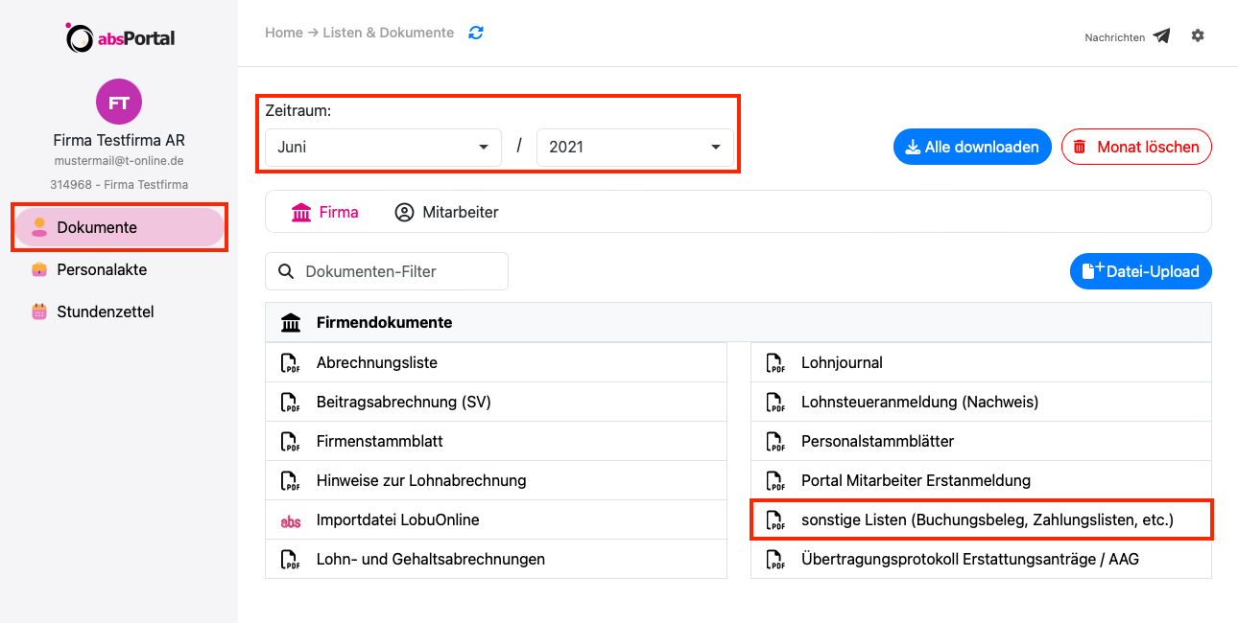The width and height of the screenshot is (1238, 623).
Task: Click Home in the breadcrumb
Action: coord(284,33)
